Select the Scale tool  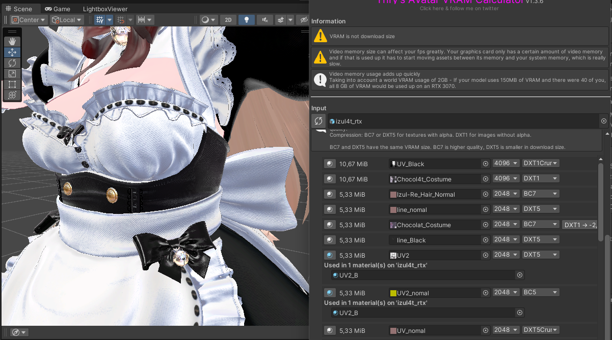point(12,74)
